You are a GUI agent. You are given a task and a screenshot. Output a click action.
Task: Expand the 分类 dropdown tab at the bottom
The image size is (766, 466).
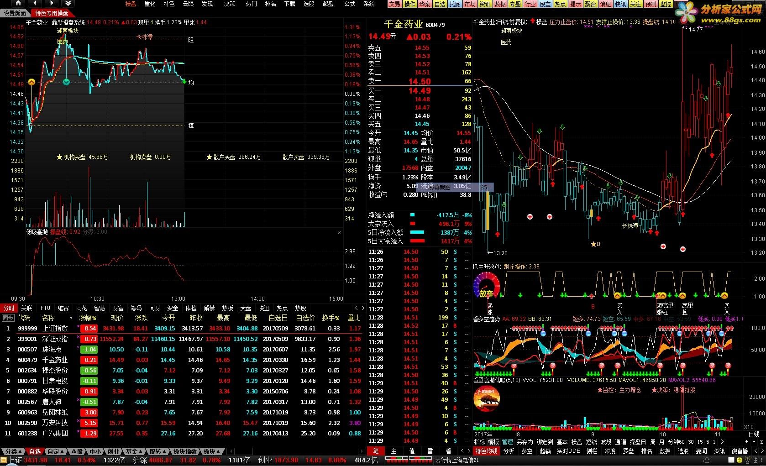point(13,451)
